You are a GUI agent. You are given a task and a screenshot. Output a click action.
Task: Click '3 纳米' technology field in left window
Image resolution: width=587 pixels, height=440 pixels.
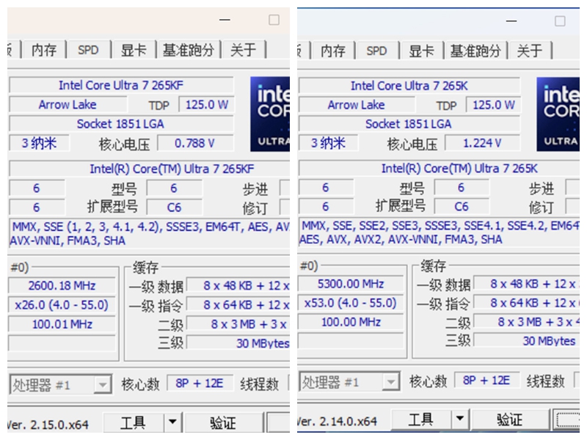[x=39, y=143]
